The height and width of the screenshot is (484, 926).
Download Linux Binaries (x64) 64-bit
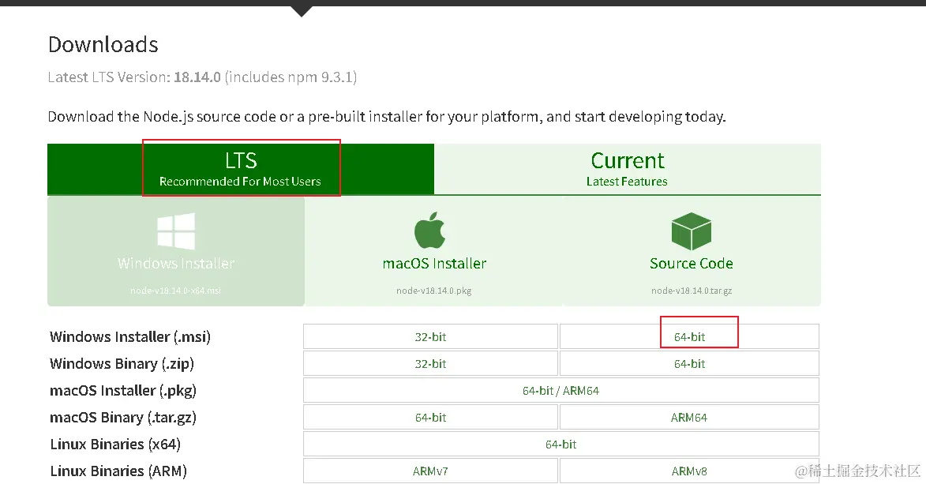click(561, 445)
